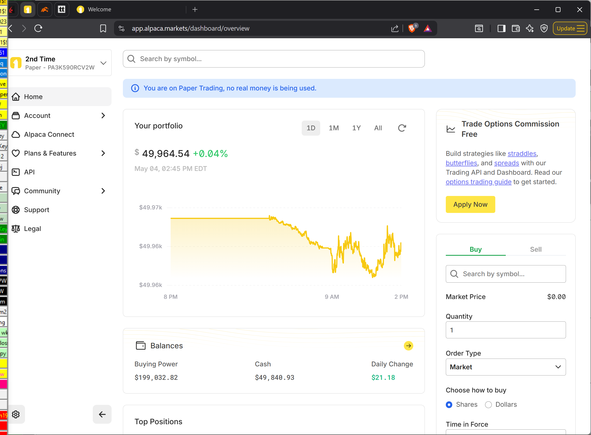Screen dimensions: 591x435
Task: Open settings with the gear icon
Action: click(16, 414)
